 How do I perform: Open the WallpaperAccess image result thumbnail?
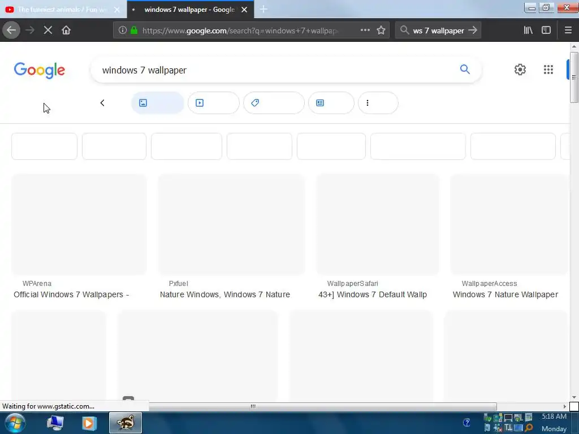[x=509, y=224]
